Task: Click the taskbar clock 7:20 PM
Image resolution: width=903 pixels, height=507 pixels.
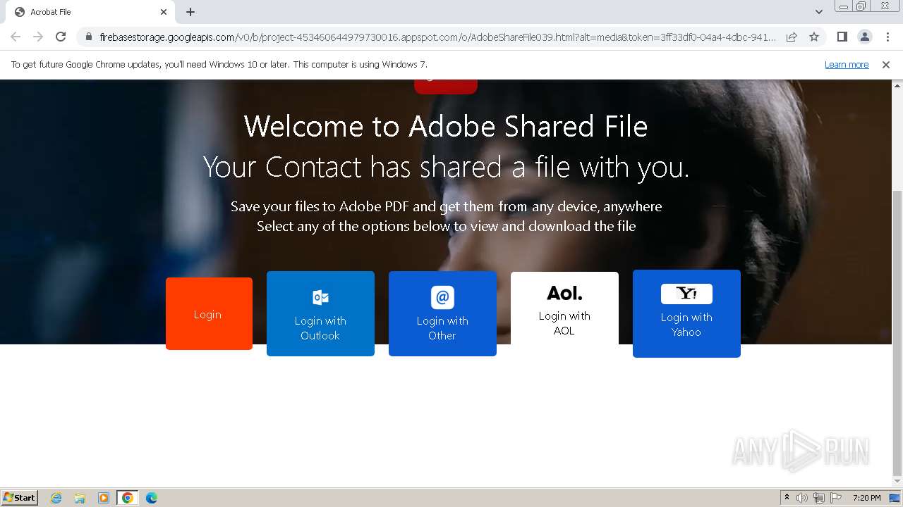Action: click(867, 498)
